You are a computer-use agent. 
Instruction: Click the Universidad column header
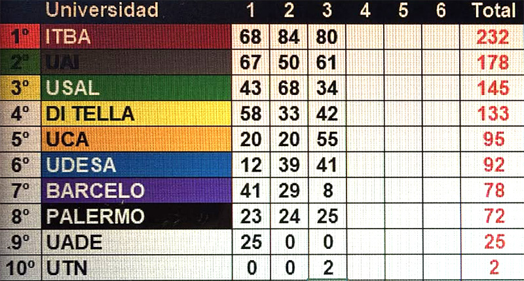pos(102,10)
